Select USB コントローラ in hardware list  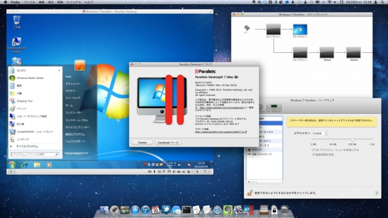(x=264, y=154)
